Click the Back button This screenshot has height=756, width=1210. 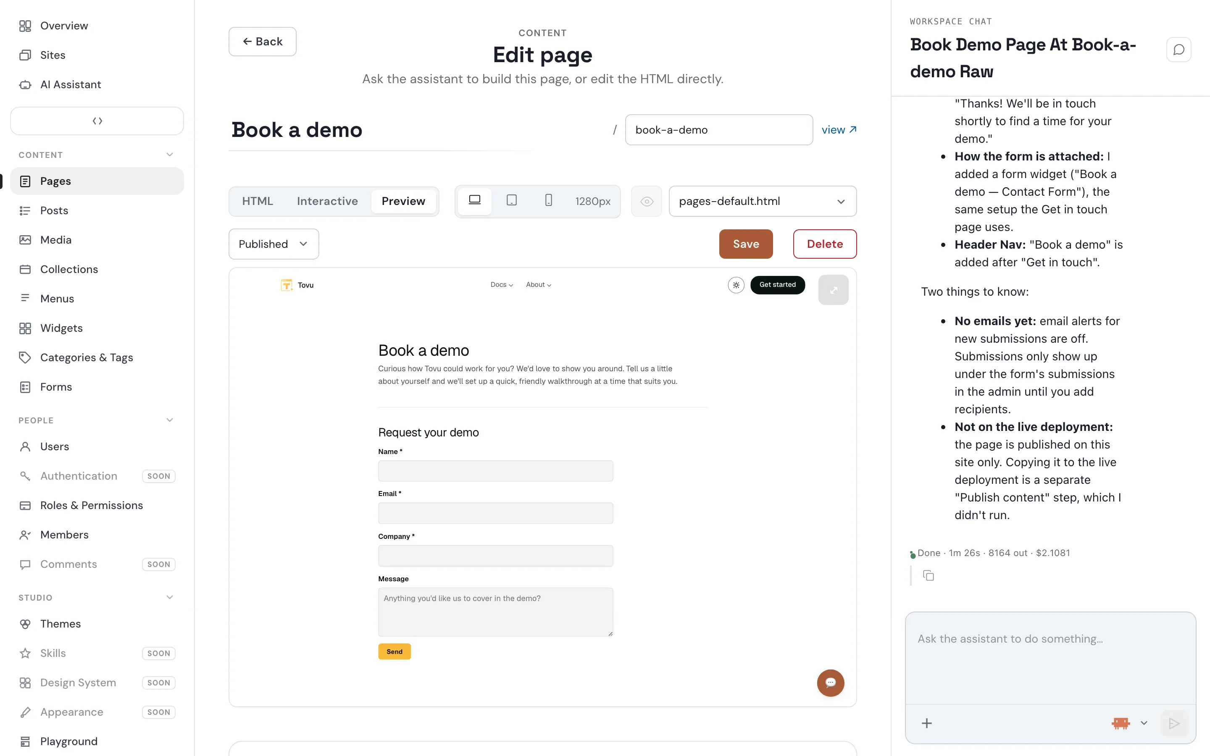(x=263, y=42)
